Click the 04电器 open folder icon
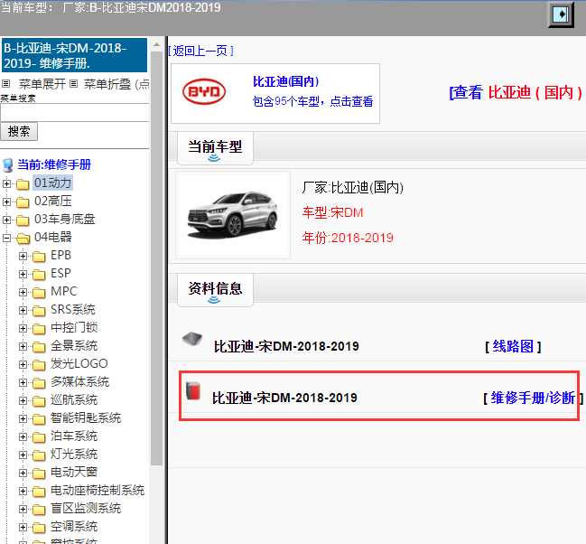 (23, 238)
